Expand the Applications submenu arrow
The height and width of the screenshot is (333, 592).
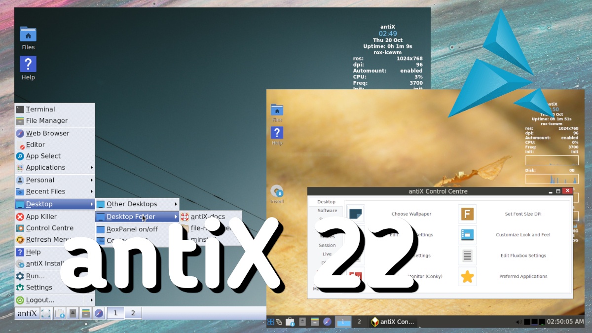coord(92,167)
